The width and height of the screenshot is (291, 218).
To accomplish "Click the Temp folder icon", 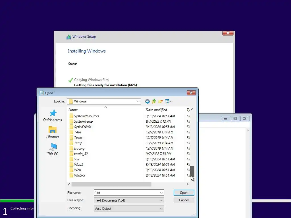I will [x=71, y=143].
